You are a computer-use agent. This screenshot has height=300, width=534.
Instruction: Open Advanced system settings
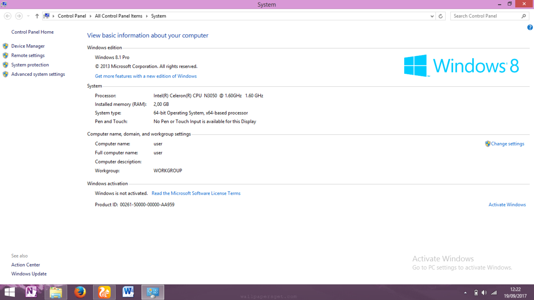click(38, 74)
